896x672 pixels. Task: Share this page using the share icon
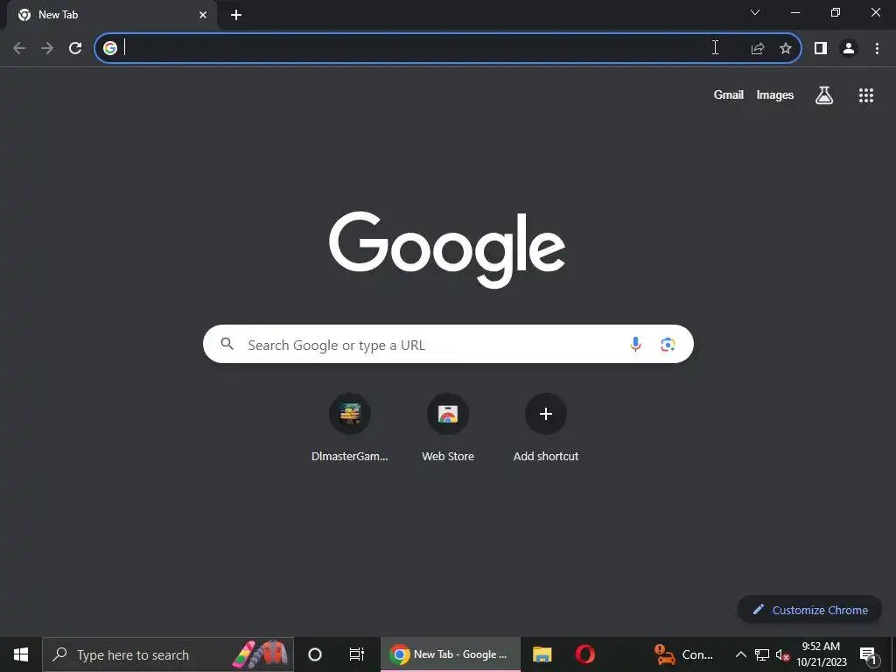pyautogui.click(x=758, y=48)
